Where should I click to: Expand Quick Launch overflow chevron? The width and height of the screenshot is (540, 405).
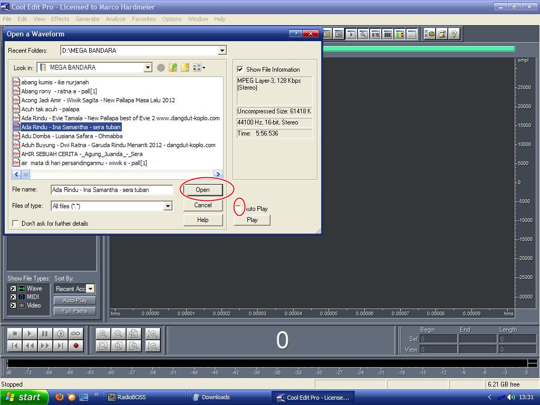(x=96, y=394)
